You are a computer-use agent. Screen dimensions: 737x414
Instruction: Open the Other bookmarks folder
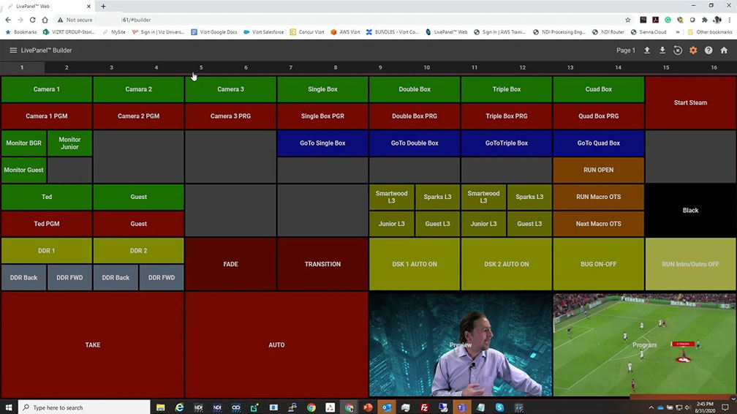(709, 32)
